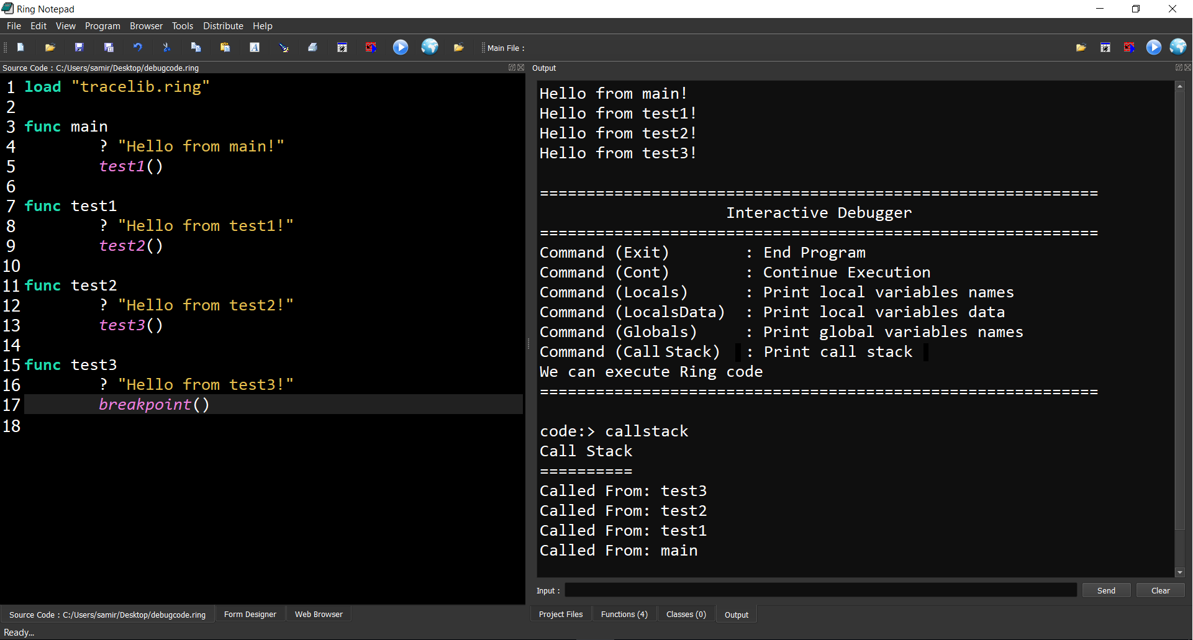Launch the debugger via the firewall-arrow icon

(x=371, y=47)
